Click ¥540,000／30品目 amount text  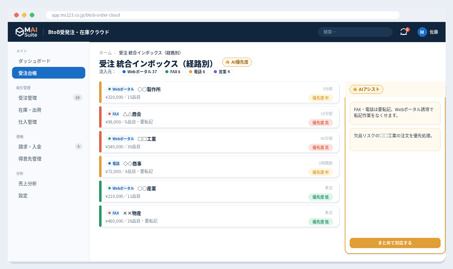coord(123,147)
